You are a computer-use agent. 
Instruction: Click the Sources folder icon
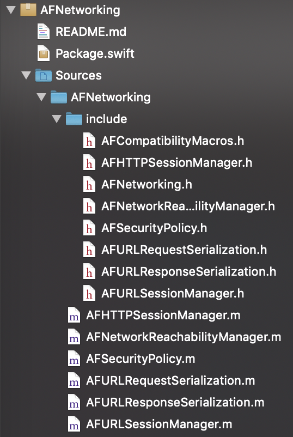(44, 75)
